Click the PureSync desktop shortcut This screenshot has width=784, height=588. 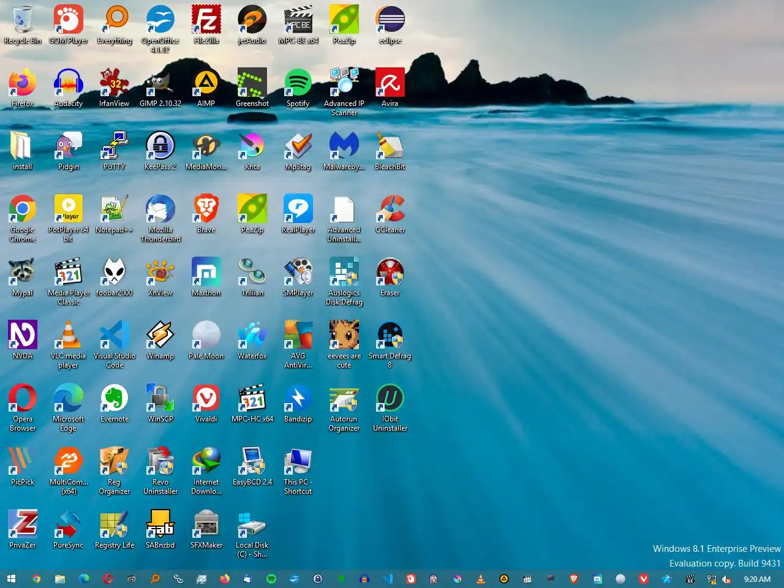69,530
